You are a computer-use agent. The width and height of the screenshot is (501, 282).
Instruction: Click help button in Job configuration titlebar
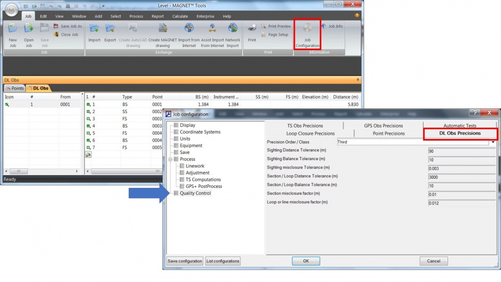click(475, 113)
